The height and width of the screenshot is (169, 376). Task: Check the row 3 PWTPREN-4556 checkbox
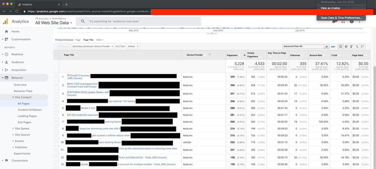pyautogui.click(x=56, y=94)
